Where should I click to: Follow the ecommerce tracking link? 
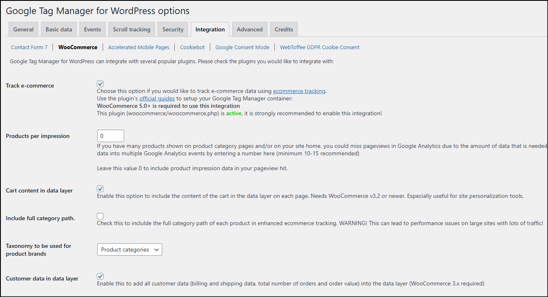click(299, 91)
